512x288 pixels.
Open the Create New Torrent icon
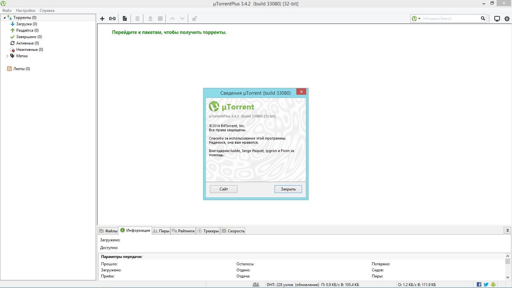tap(124, 19)
